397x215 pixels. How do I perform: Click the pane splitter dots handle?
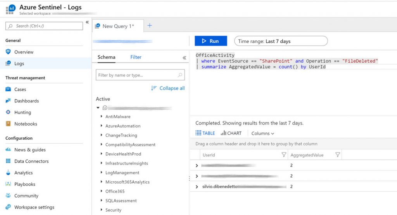coord(189,179)
